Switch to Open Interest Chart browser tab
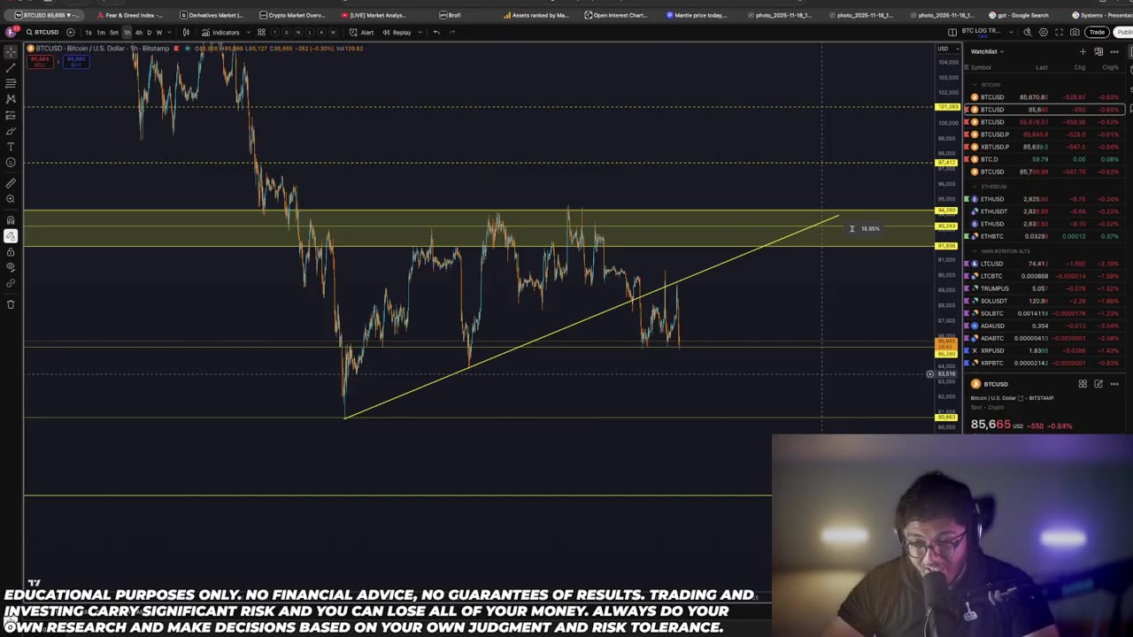Viewport: 1133px width, 637px height. click(617, 15)
